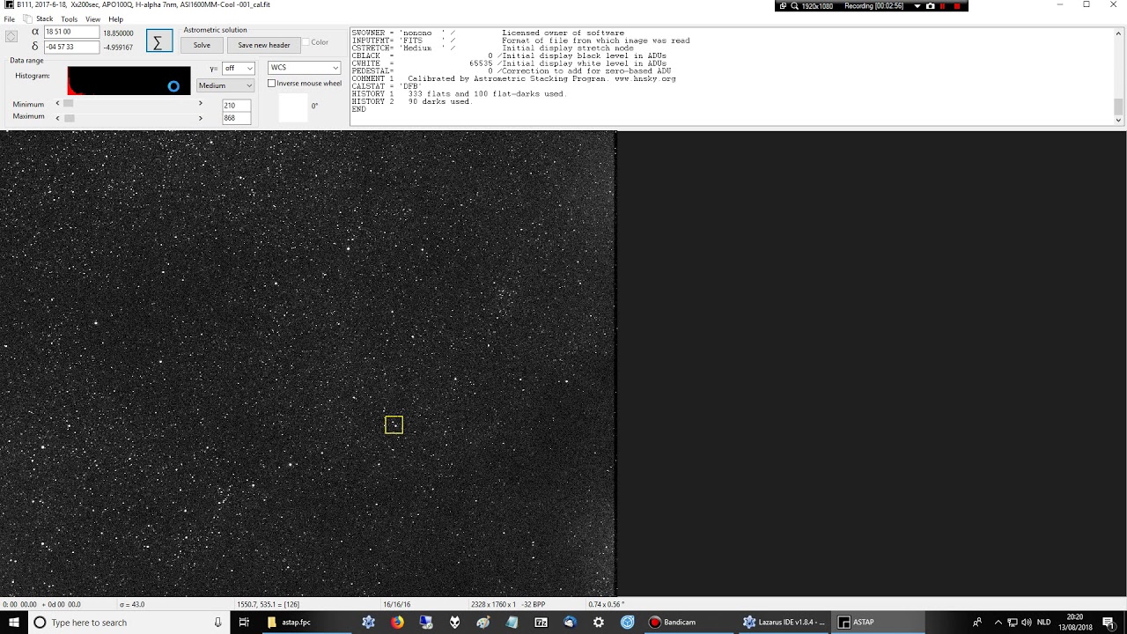Click the maximum value field showing 868

pyautogui.click(x=236, y=117)
